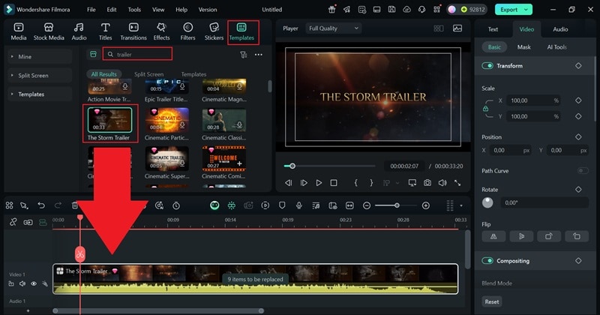Select the All Results filter
600x315 pixels.
[103, 74]
